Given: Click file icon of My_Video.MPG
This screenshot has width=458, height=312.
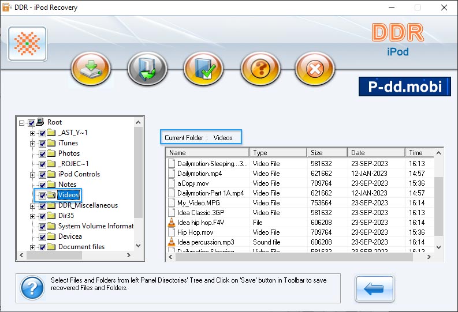Looking at the screenshot, I should (172, 202).
